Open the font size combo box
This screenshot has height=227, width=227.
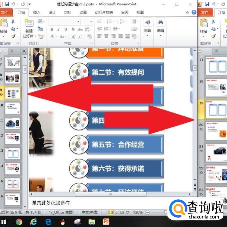pos(87,22)
